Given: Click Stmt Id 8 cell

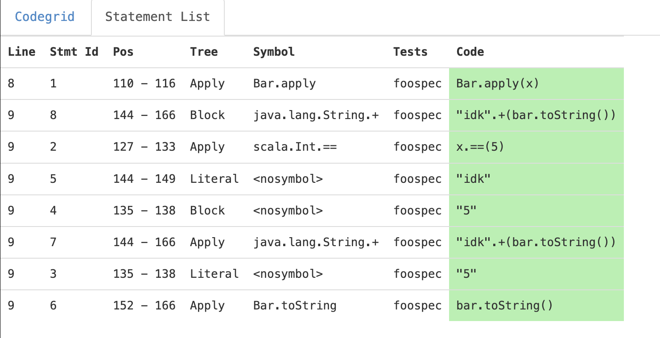Looking at the screenshot, I should [54, 115].
